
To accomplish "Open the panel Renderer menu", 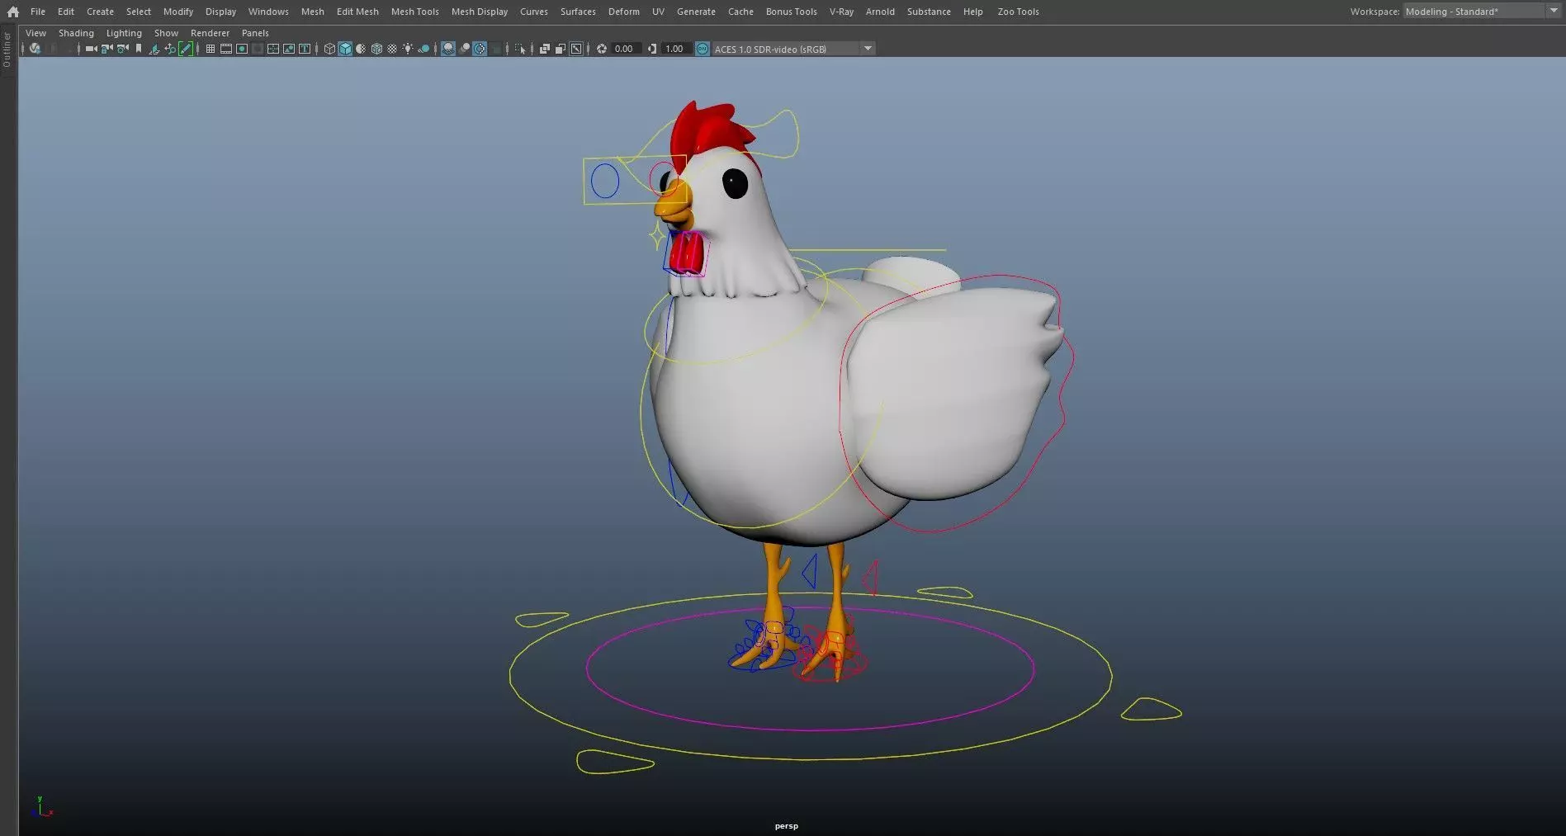I will click(x=210, y=33).
